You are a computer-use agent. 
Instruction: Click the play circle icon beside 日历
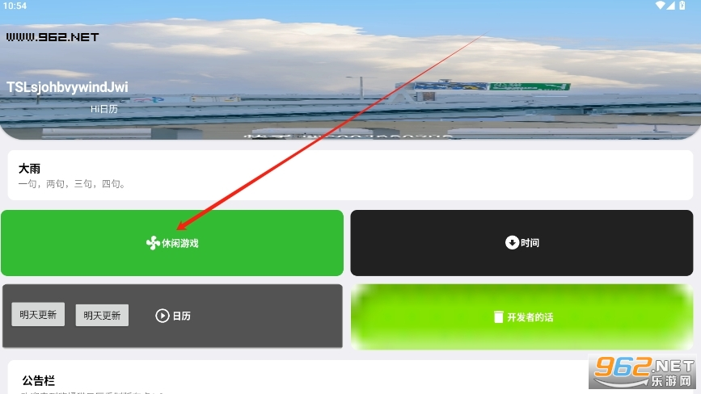click(163, 316)
